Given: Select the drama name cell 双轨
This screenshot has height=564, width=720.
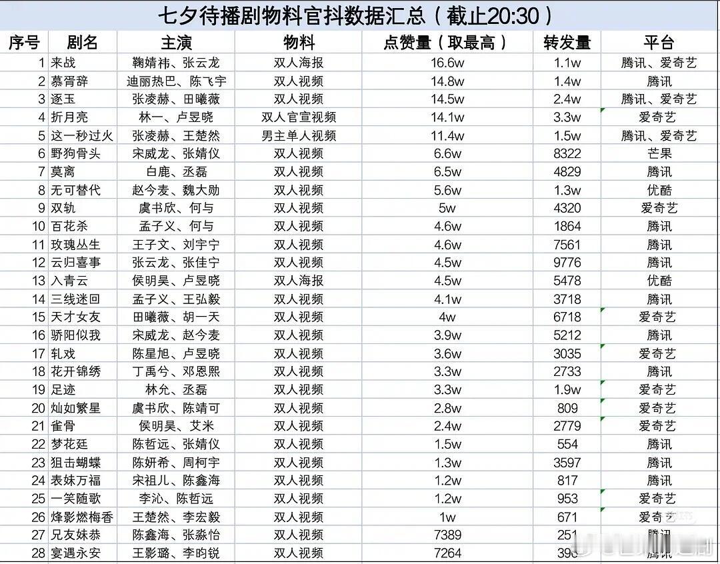Looking at the screenshot, I should 82,208.
